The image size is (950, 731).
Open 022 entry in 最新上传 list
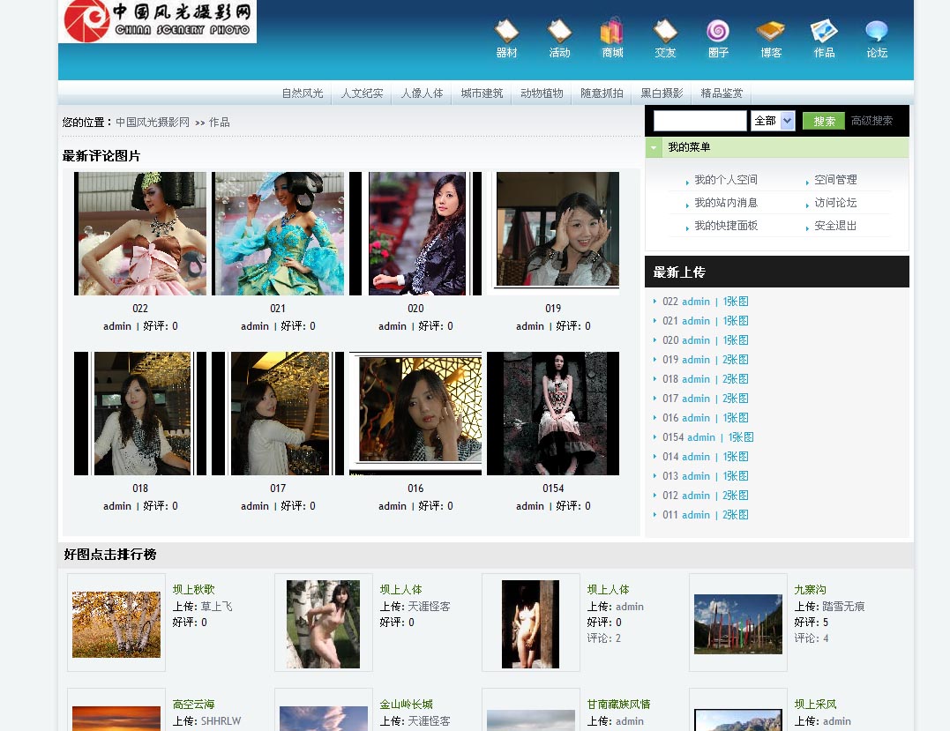pyautogui.click(x=670, y=302)
